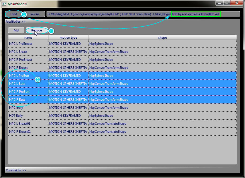245x178 pixels.
Task: Select the NPC R Breast name cell
Action: (x=28, y=68)
